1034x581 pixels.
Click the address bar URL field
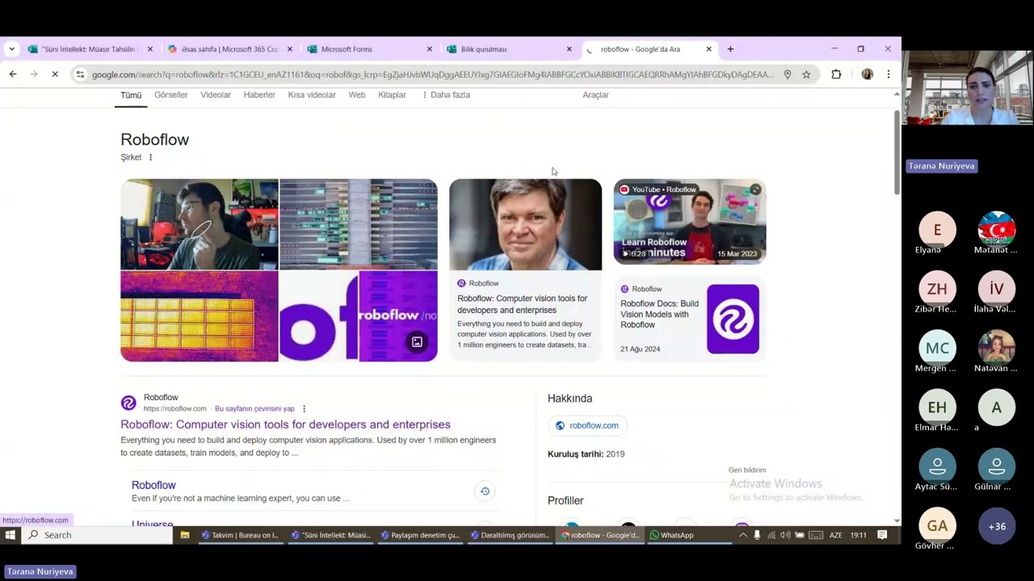coord(432,74)
